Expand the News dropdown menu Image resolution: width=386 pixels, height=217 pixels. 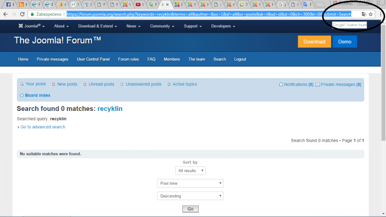pos(134,26)
